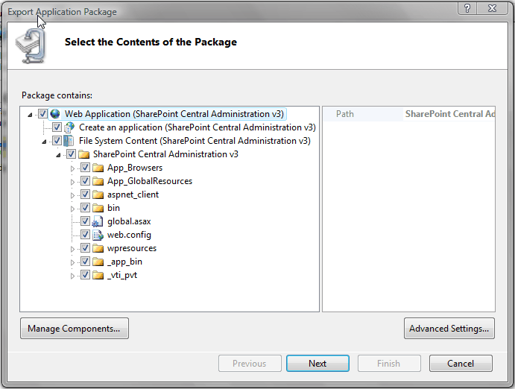Open Manage Components dialog
The height and width of the screenshot is (389, 515).
point(75,329)
